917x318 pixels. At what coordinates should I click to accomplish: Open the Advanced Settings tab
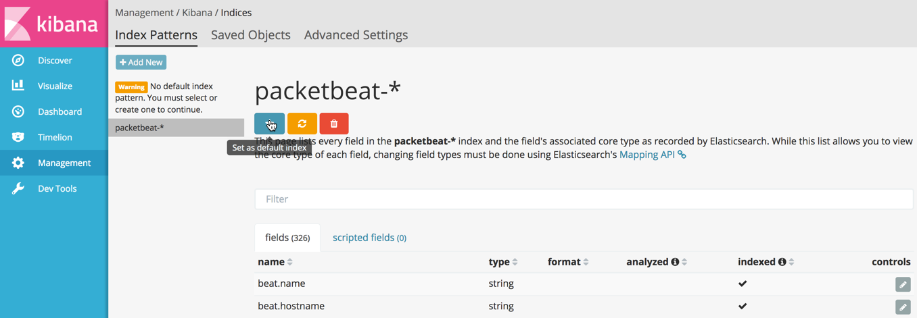356,35
